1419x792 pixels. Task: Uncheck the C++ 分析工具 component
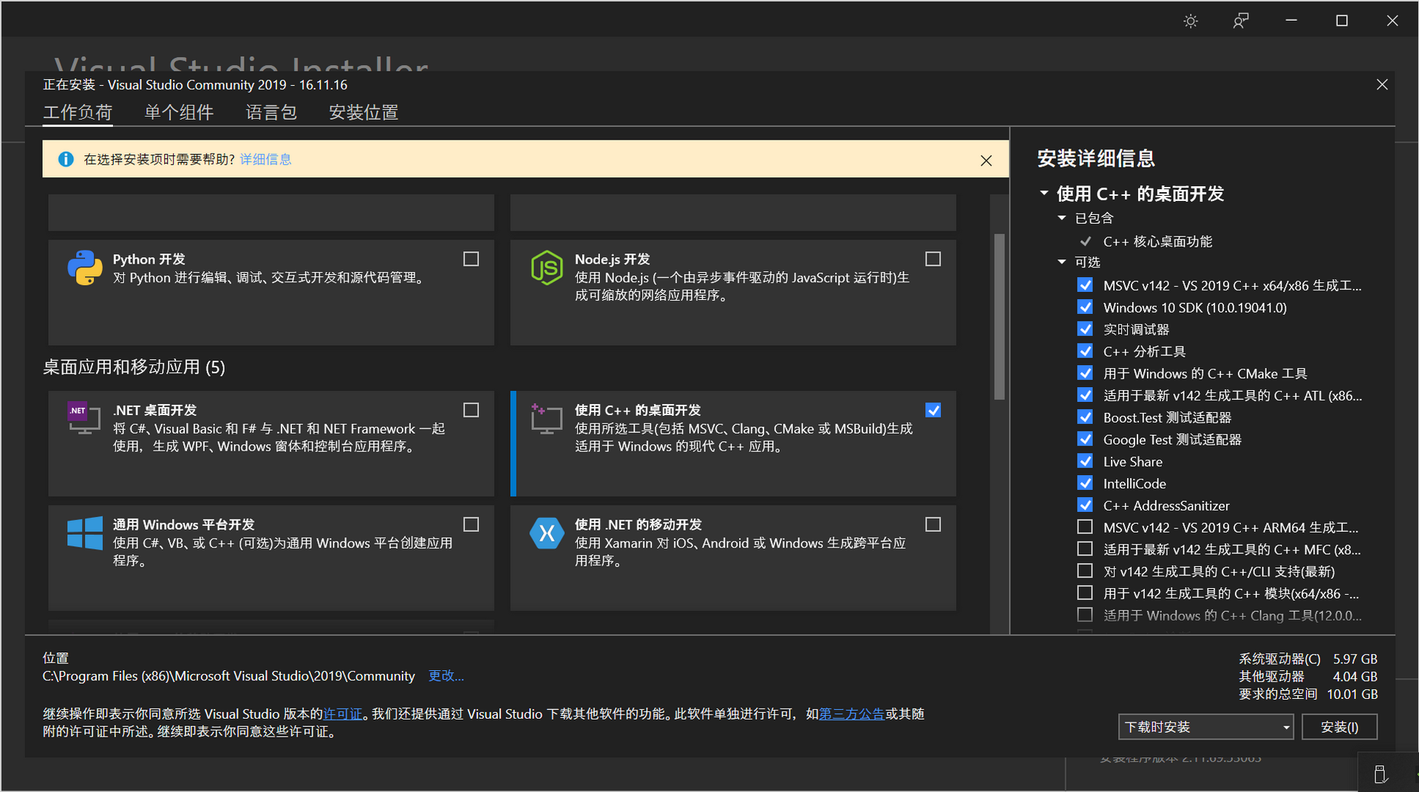pyautogui.click(x=1085, y=351)
